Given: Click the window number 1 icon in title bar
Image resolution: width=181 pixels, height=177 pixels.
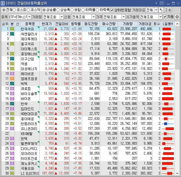Looking at the screenshot, I should (3, 3).
